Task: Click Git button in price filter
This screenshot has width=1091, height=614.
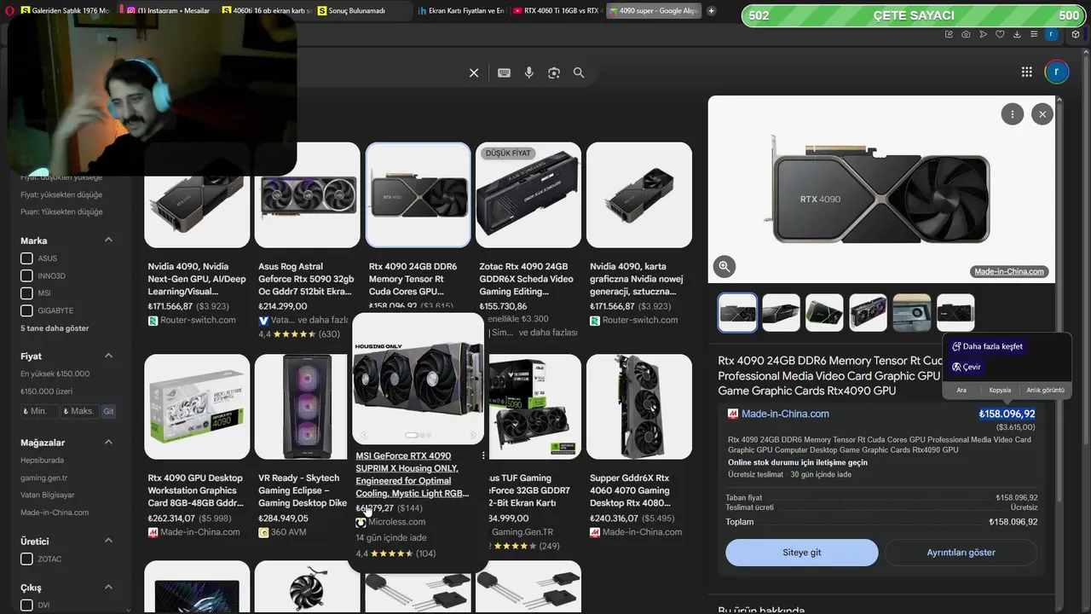Action: pyautogui.click(x=108, y=411)
